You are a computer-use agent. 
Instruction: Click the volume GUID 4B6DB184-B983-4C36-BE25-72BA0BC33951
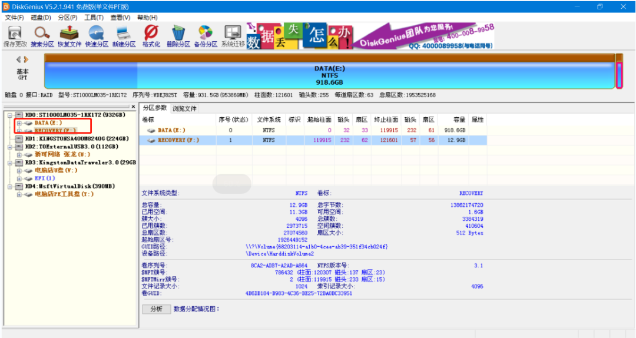299,293
